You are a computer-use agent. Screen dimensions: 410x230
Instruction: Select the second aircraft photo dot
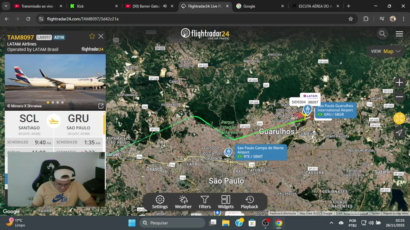tap(53, 103)
